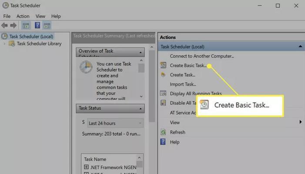Click the Task Name list scrollbar thumb
This screenshot has height=174, width=305.
(x=139, y=164)
